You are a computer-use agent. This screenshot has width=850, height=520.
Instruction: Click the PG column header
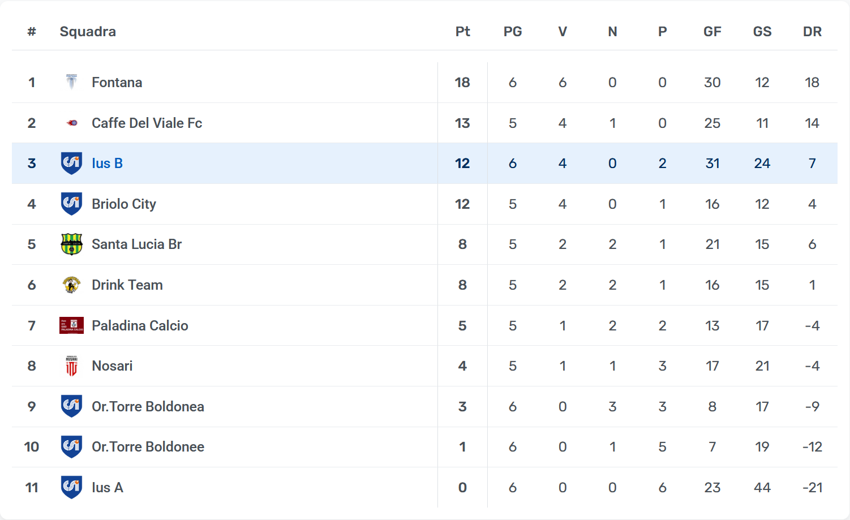[x=513, y=32]
